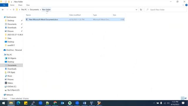This screenshot has width=188, height=106.
Task: Open pinned Downloads under Quick access
Action: [12, 28]
